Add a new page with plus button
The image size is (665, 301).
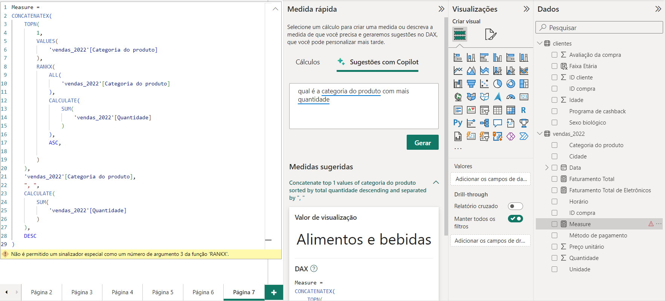point(274,292)
